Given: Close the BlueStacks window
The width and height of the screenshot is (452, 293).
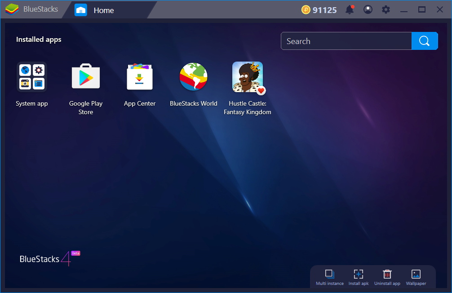Looking at the screenshot, I should (439, 9).
